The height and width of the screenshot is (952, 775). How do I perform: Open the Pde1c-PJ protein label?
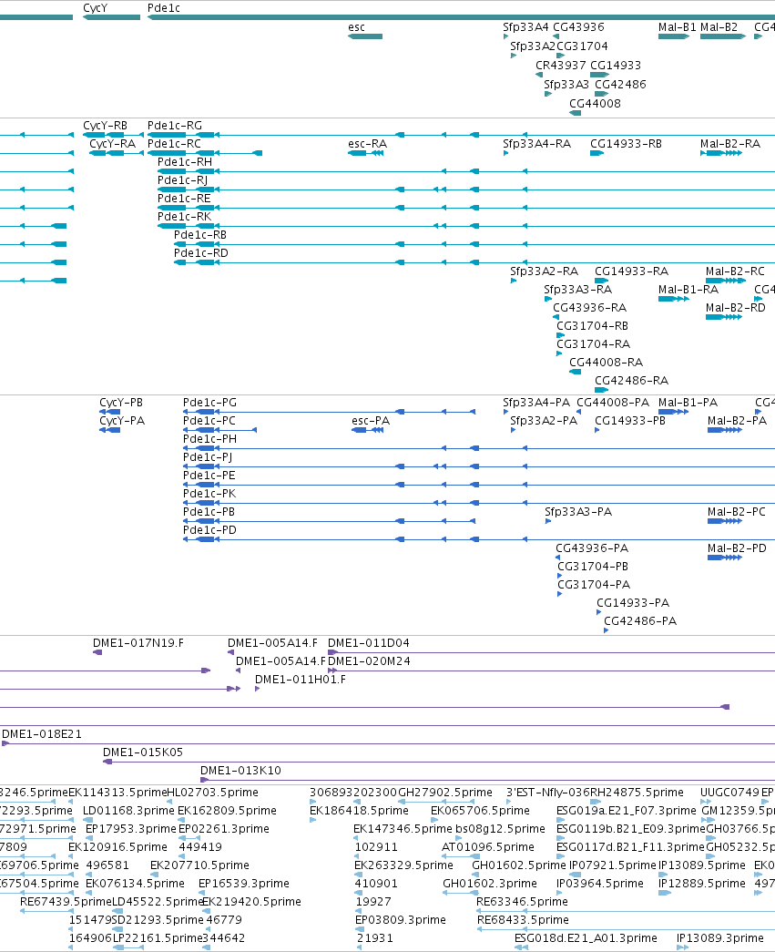coord(208,456)
